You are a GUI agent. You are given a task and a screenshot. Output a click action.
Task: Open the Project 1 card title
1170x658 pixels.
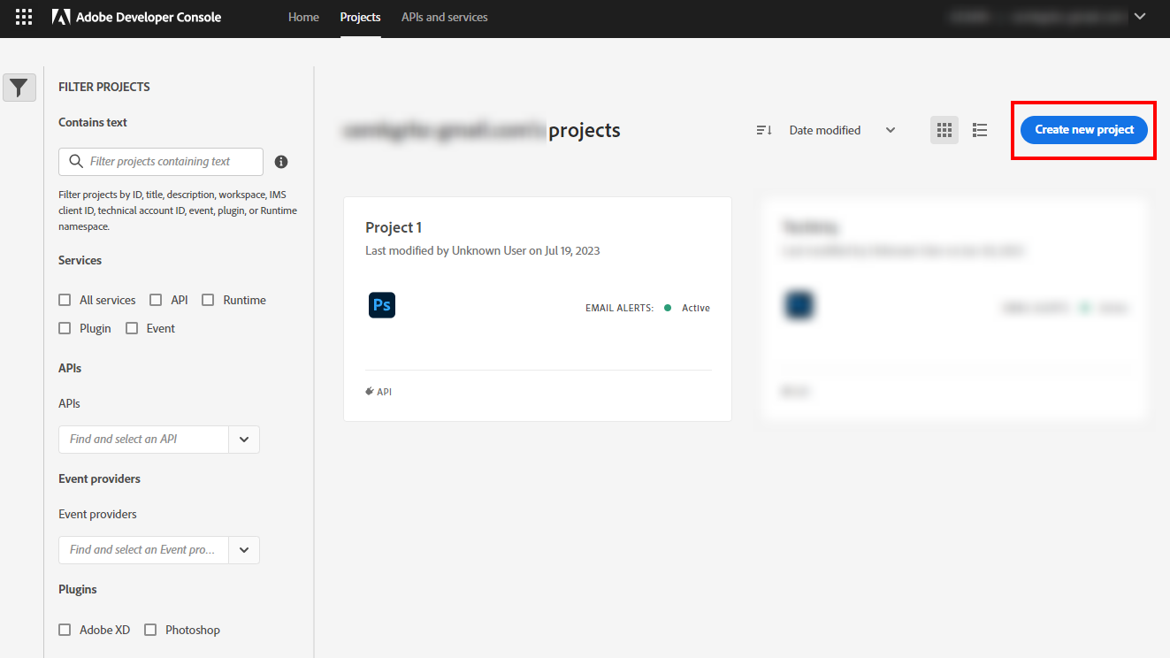click(393, 227)
